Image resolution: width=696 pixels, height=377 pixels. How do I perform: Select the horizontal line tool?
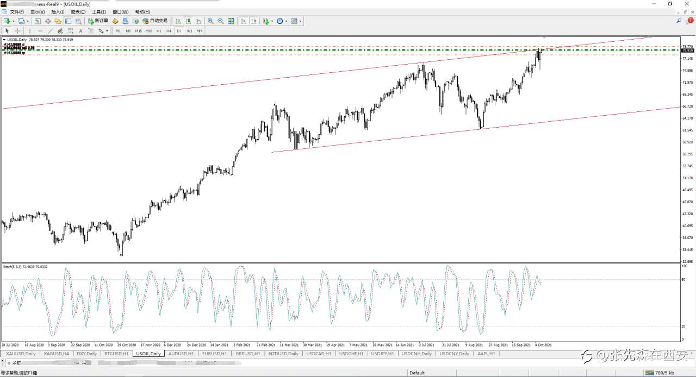[40, 31]
